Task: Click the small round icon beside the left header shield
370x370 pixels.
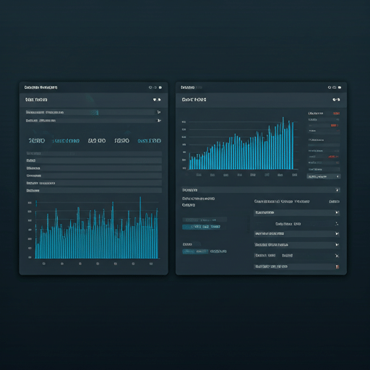Action: [x=159, y=100]
